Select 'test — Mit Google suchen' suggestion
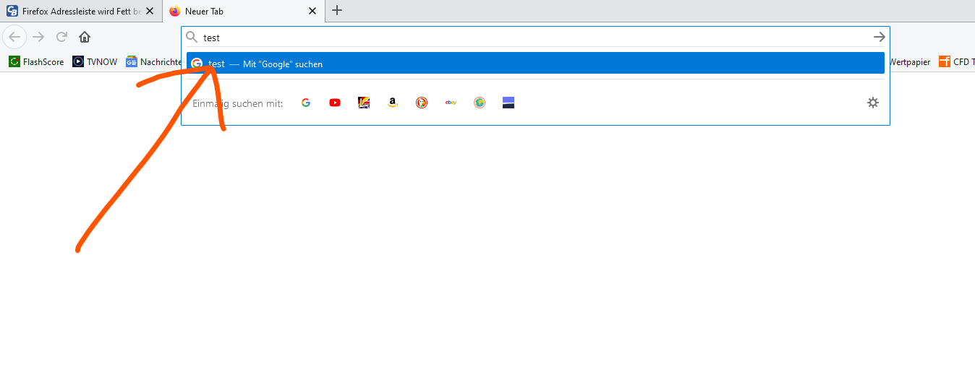 pos(535,63)
